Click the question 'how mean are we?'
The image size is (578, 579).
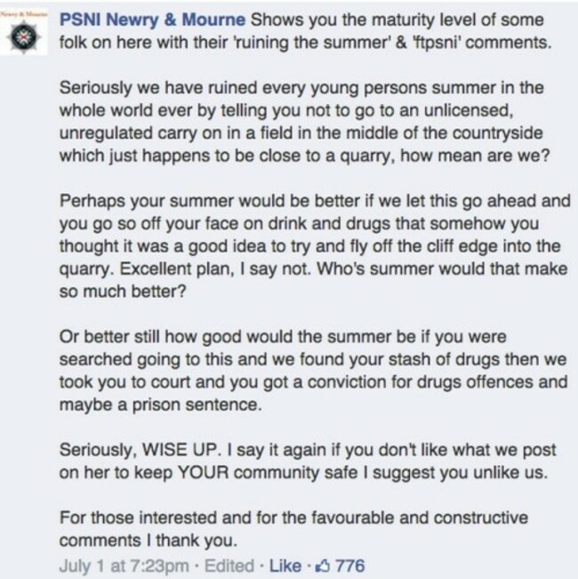(x=475, y=156)
